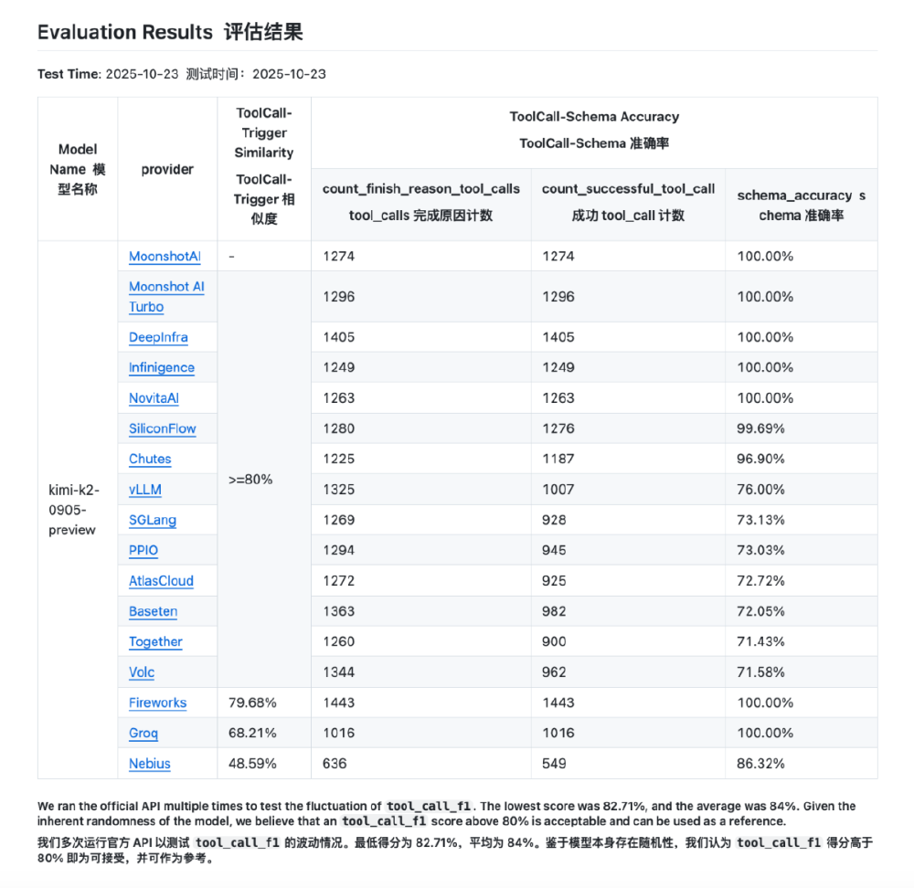Open the PPIO link
Screen dimensions: 914x888
click(143, 551)
